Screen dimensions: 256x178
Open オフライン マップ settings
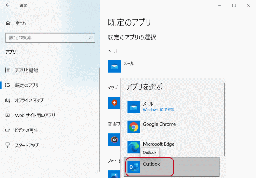tap(24, 100)
